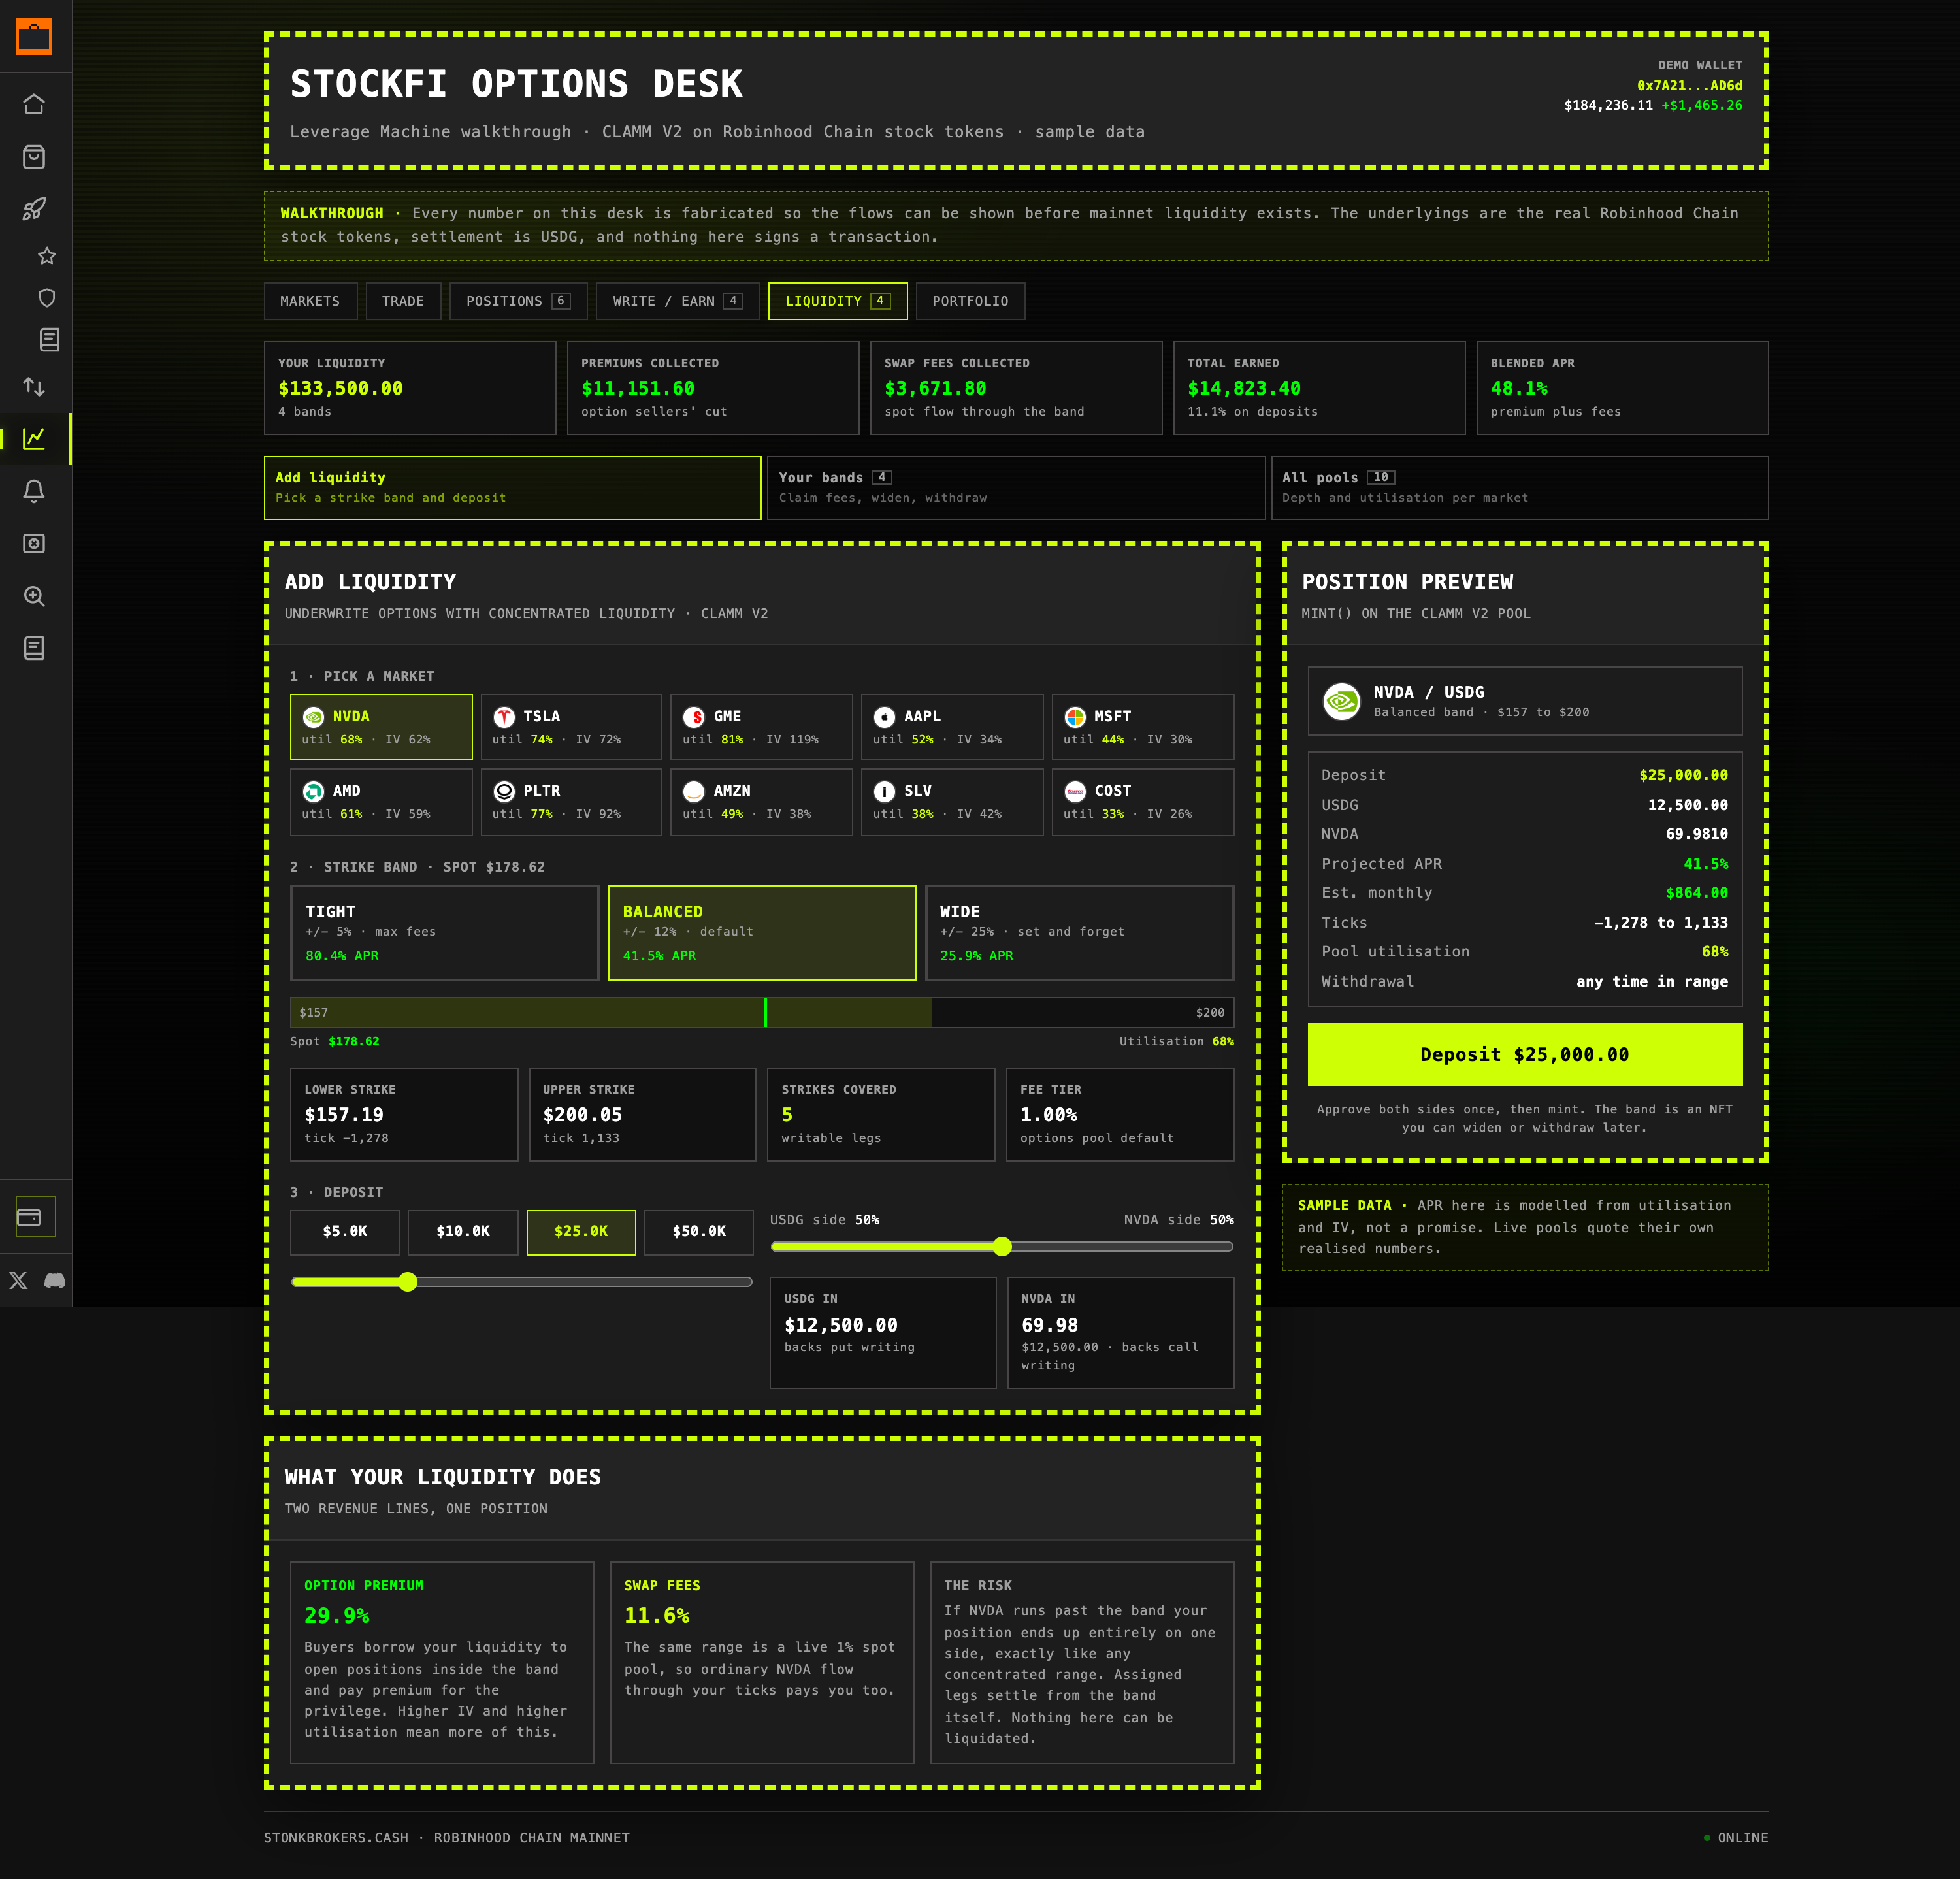Select the GME market card
This screenshot has height=1879, width=1960.
(761, 727)
